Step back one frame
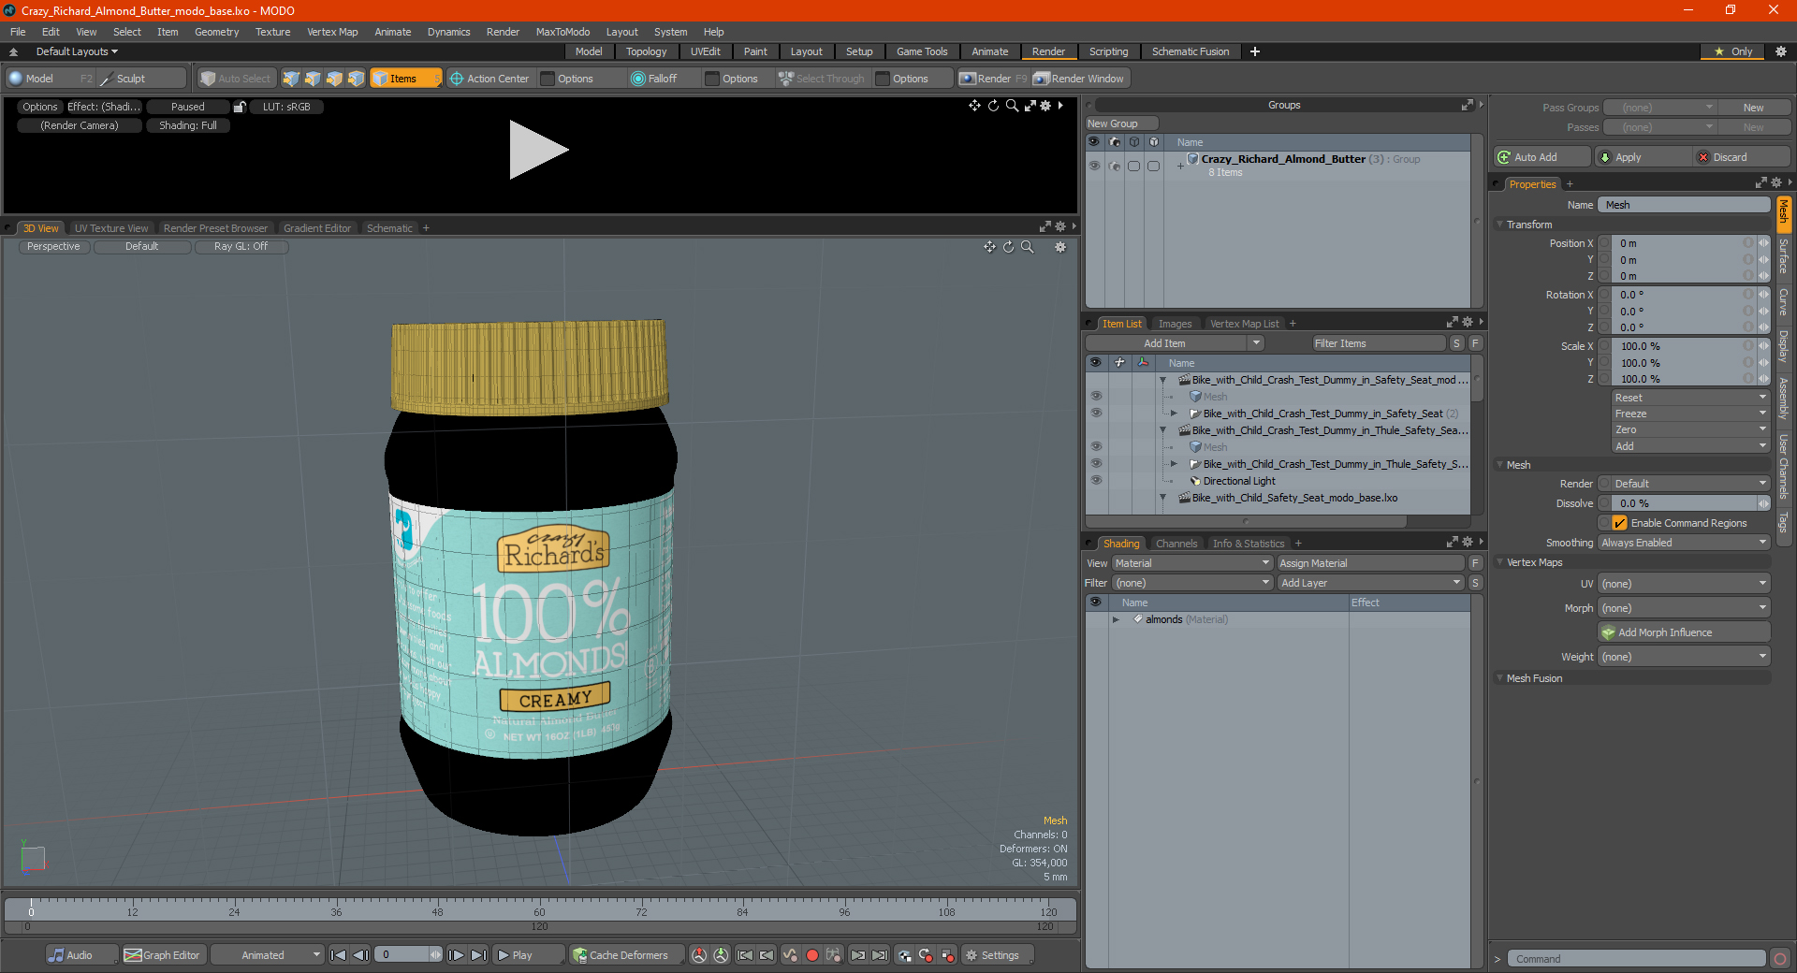The width and height of the screenshot is (1797, 973). point(360,955)
